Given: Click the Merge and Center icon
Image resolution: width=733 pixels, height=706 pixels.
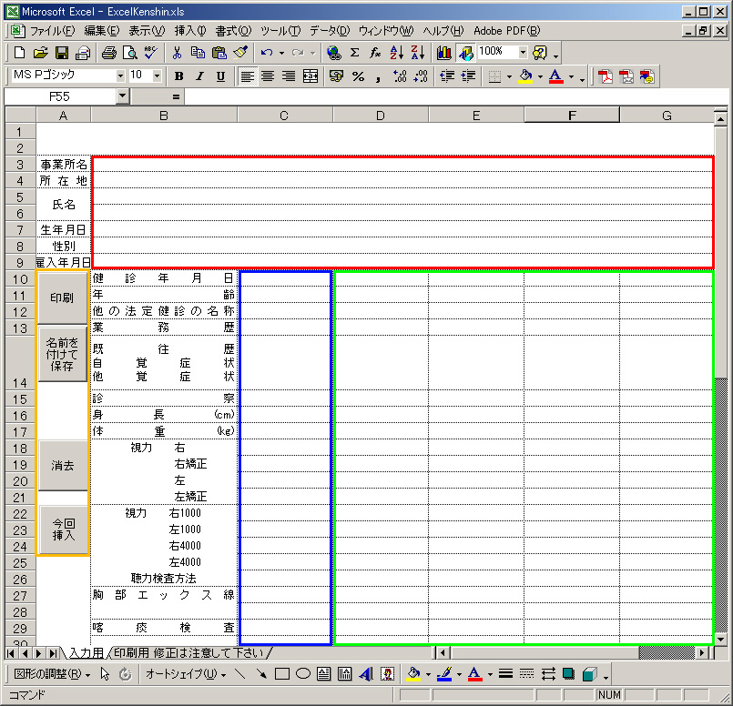Looking at the screenshot, I should pyautogui.click(x=311, y=76).
